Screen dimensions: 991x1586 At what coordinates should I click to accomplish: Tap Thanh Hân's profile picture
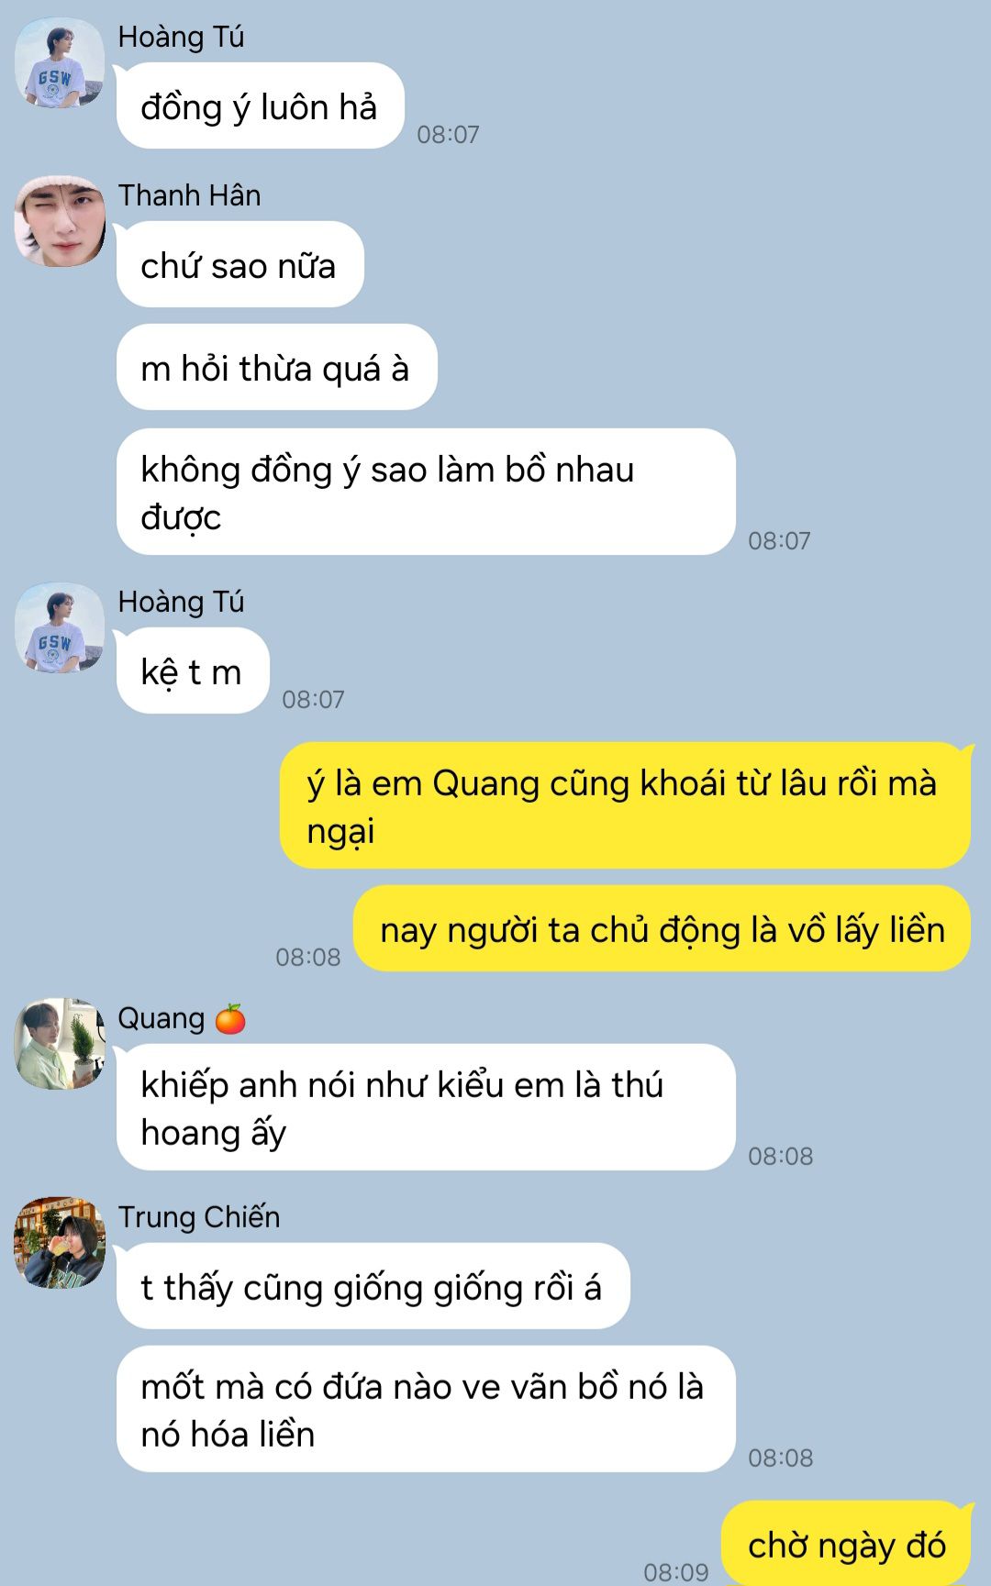click(60, 222)
